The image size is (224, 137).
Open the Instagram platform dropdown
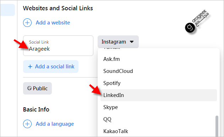[x=118, y=42]
